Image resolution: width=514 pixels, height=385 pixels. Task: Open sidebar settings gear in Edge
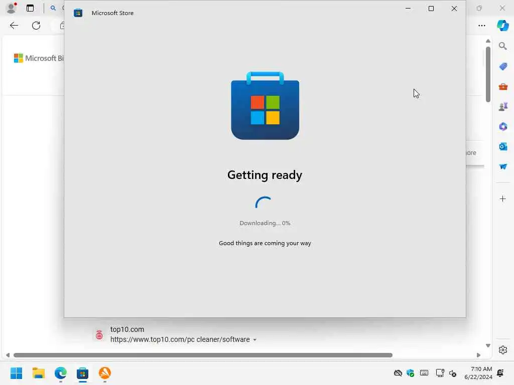click(503, 350)
